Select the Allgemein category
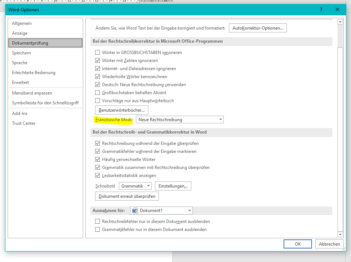351x262 pixels. 45,23
